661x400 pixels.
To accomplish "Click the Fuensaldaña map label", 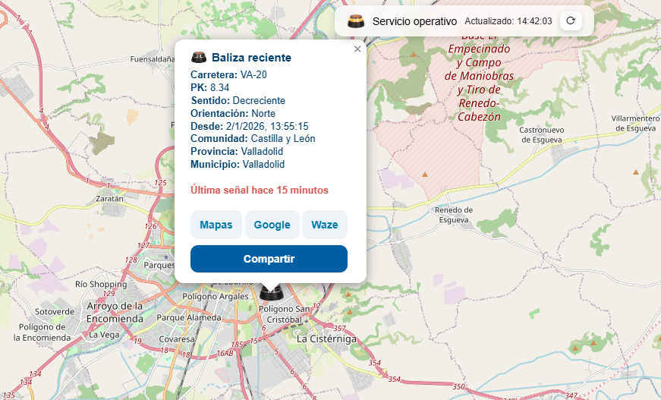I will pos(153,59).
